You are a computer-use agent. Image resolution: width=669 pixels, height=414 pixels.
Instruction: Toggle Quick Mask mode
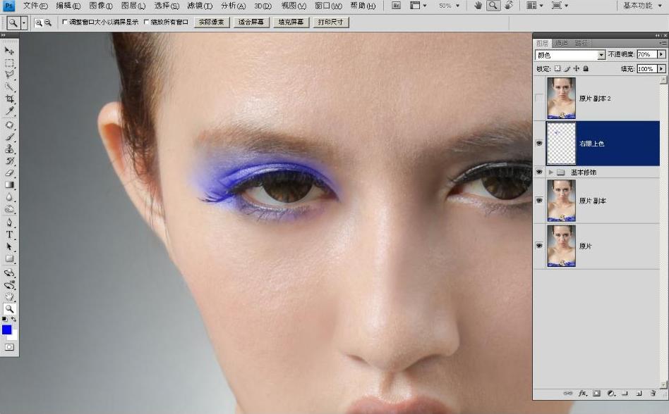pos(9,347)
